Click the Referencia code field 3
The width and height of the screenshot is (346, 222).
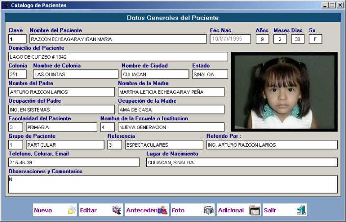coord(114,145)
